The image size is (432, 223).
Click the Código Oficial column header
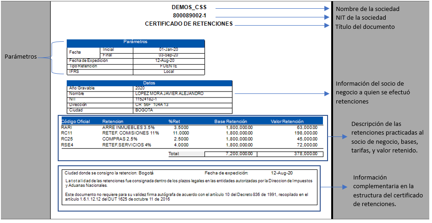pos(76,121)
